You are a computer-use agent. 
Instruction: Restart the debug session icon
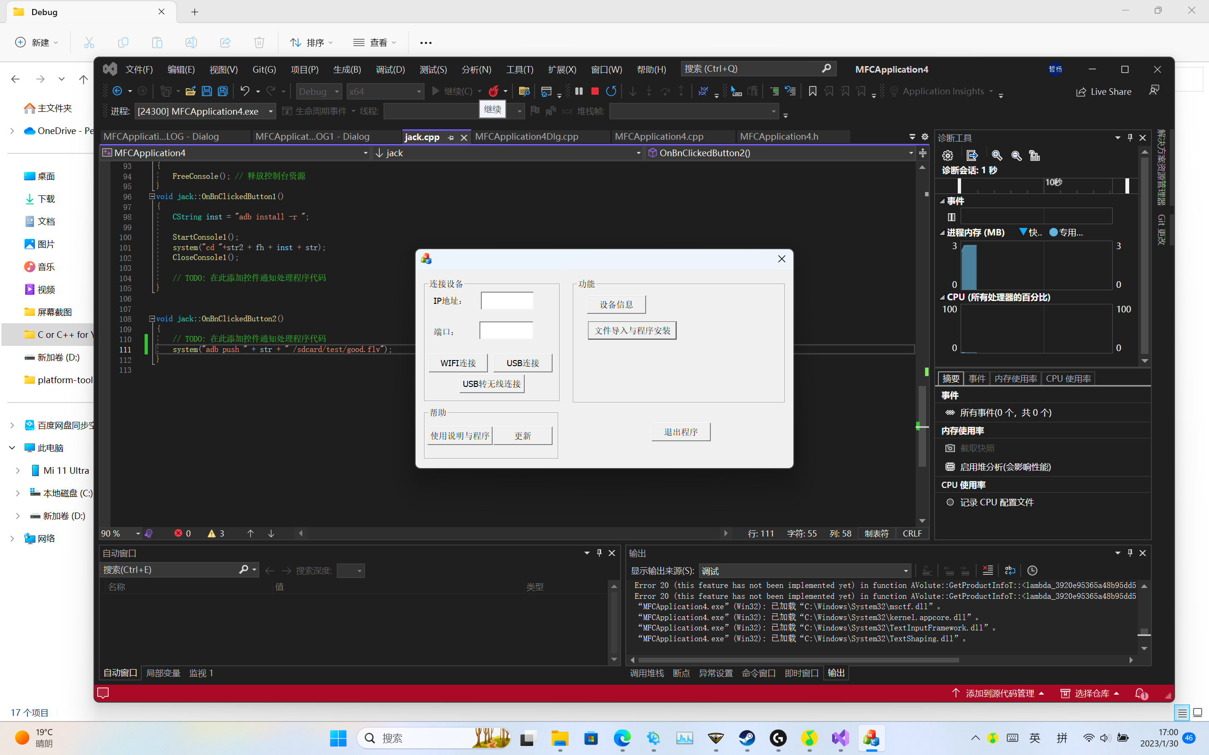611,91
